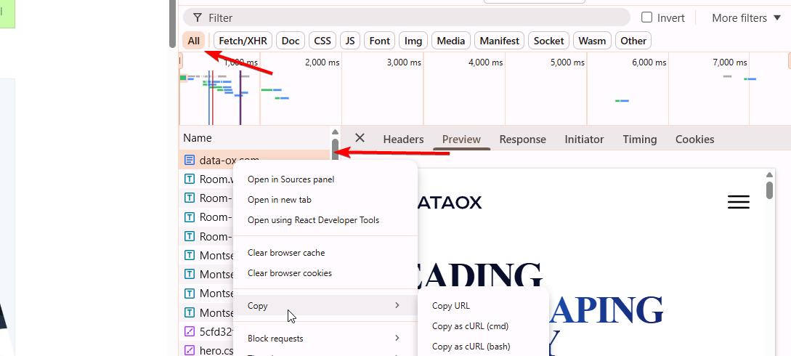Click the scroll-up arrow in the preview pane
The width and height of the screenshot is (791, 356).
click(770, 174)
